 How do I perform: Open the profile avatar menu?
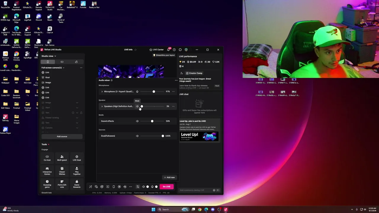pyautogui.click(x=186, y=50)
